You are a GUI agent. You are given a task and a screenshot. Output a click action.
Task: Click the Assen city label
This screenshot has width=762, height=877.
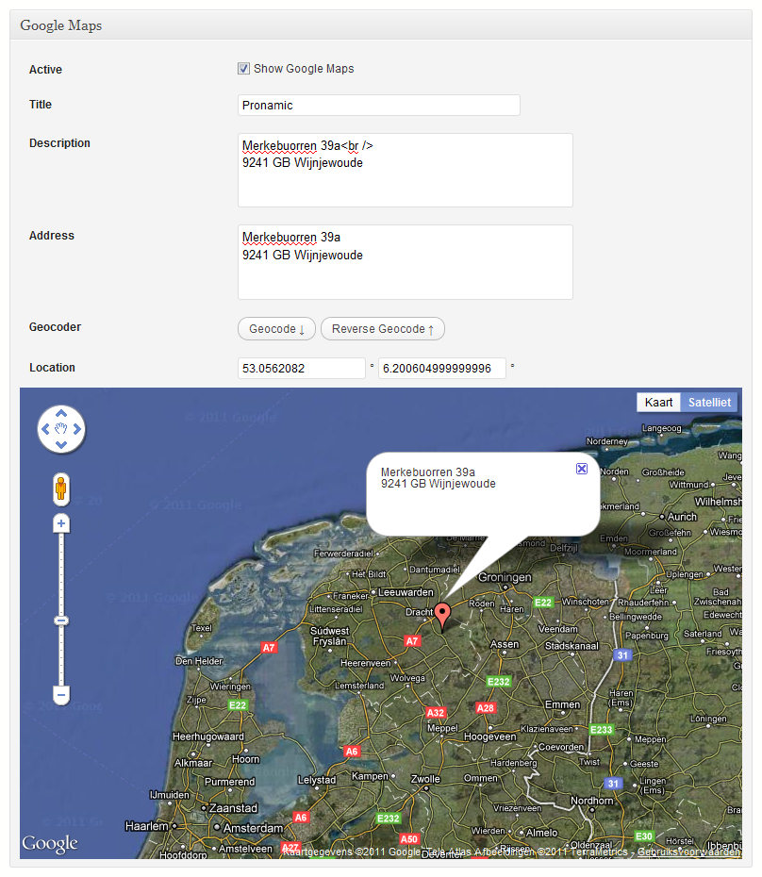click(505, 644)
